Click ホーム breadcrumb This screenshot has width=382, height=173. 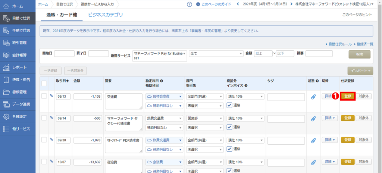43,4
